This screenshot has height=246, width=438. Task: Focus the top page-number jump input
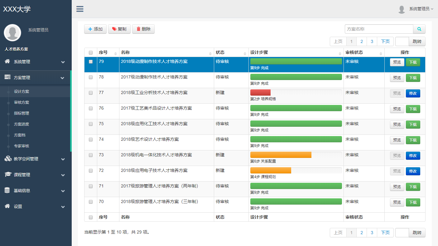tap(402, 41)
